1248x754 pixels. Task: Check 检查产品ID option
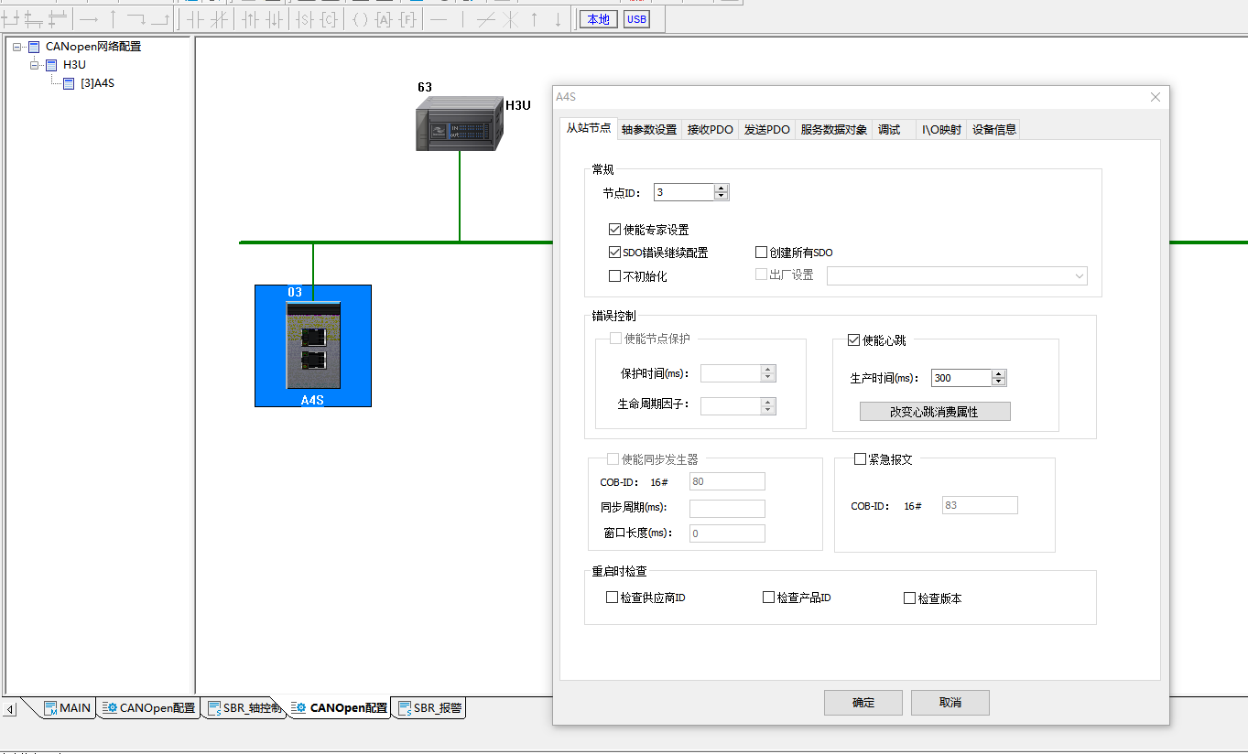(x=768, y=598)
